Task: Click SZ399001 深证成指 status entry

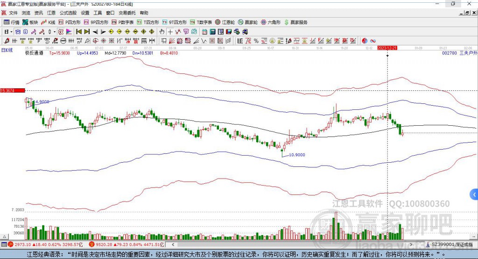Action: pyautogui.click(x=450, y=245)
